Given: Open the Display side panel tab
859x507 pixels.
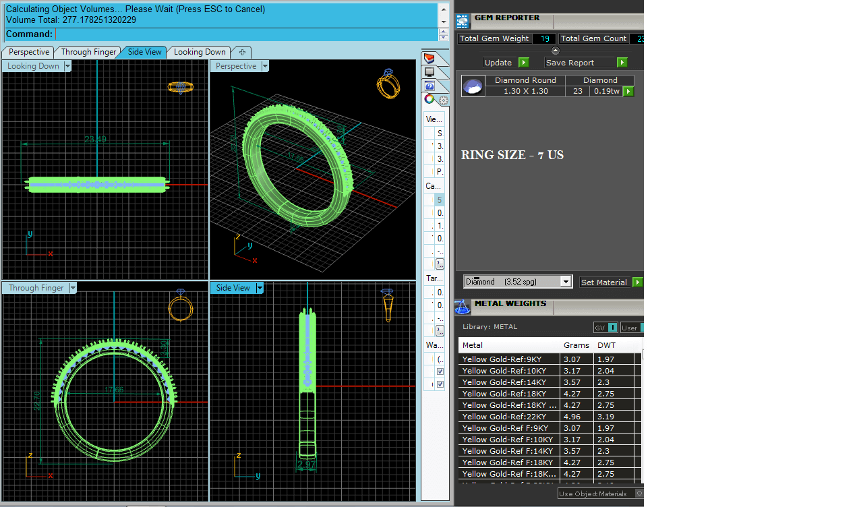Looking at the screenshot, I should tap(429, 72).
